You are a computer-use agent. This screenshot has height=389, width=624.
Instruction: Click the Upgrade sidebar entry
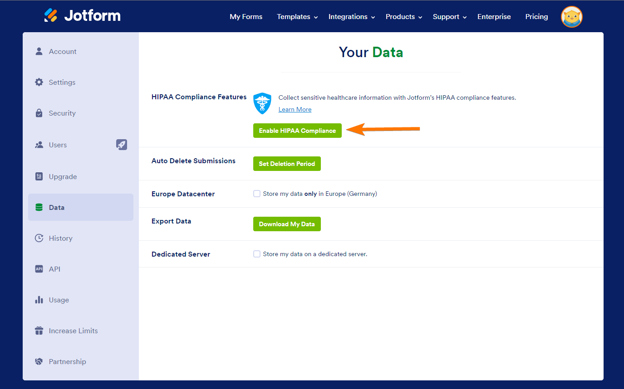(x=63, y=176)
